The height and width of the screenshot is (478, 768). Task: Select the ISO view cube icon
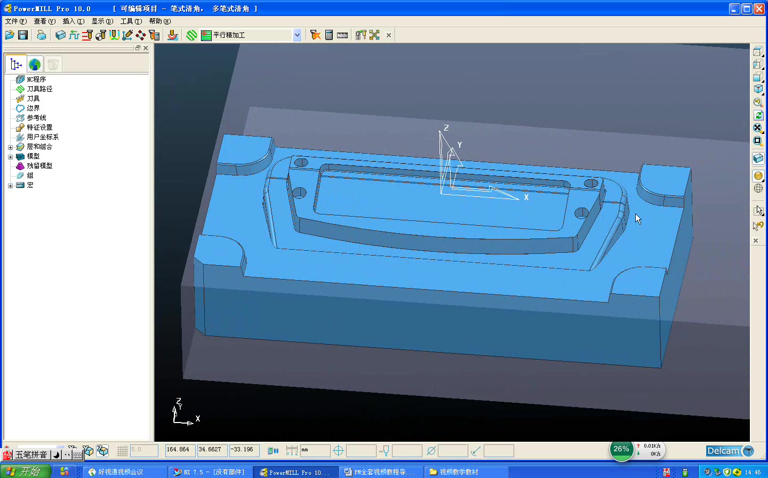(758, 90)
